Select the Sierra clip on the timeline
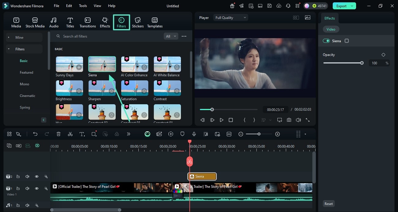Screen dimensions: 398x212 (202, 177)
